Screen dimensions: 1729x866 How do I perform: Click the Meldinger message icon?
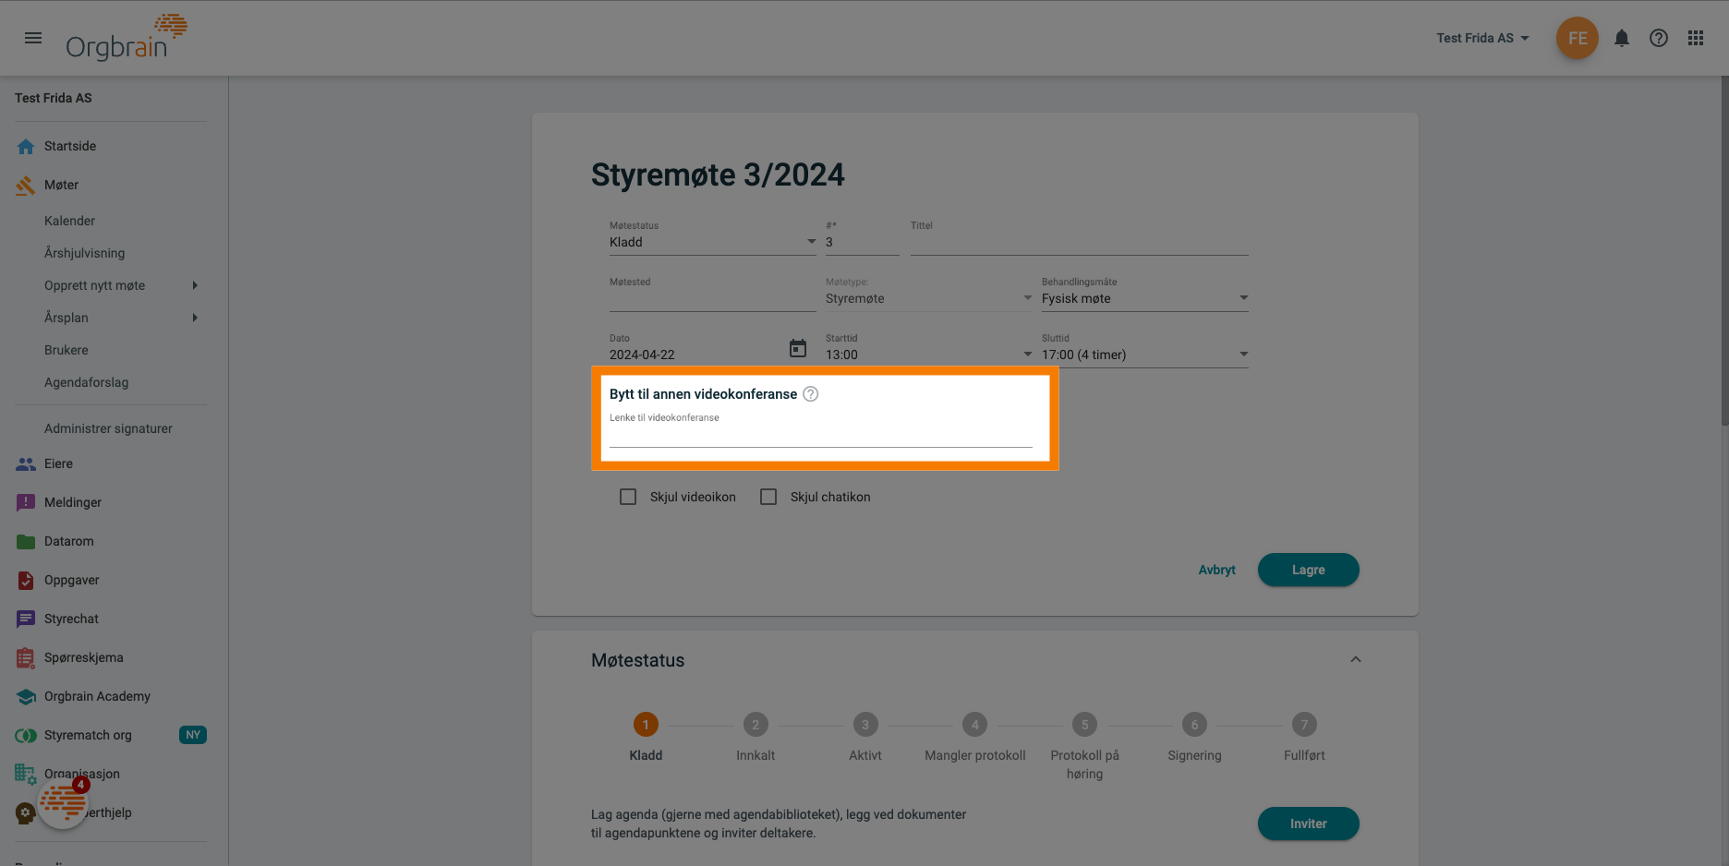tap(26, 502)
